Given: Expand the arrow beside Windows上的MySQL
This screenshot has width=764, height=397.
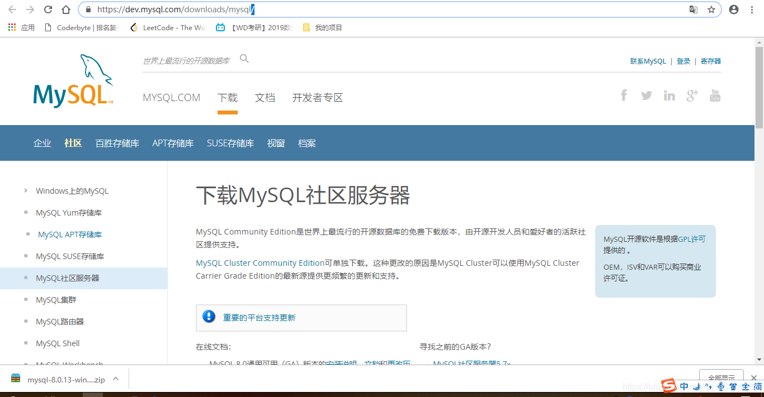Looking at the screenshot, I should pos(26,191).
